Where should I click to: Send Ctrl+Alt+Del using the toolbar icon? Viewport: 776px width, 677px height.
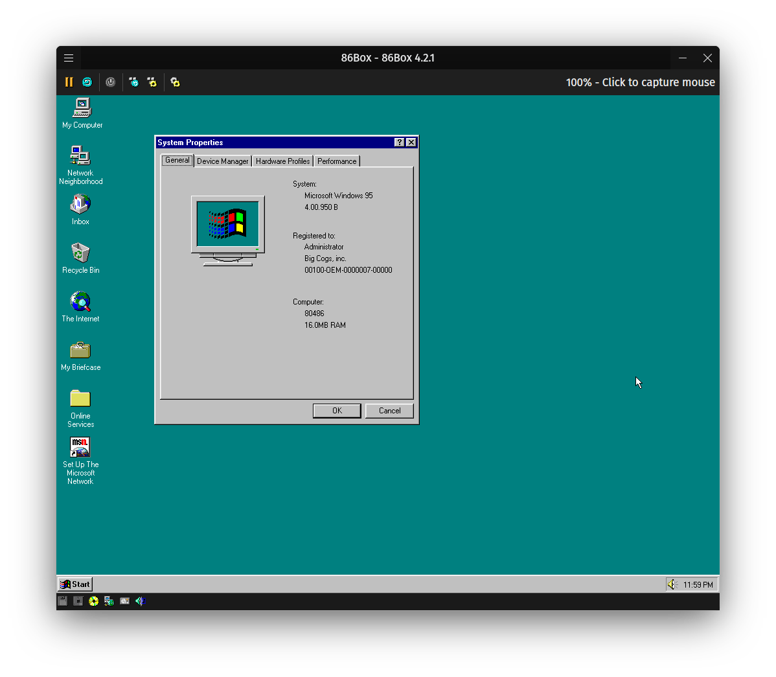tap(133, 82)
